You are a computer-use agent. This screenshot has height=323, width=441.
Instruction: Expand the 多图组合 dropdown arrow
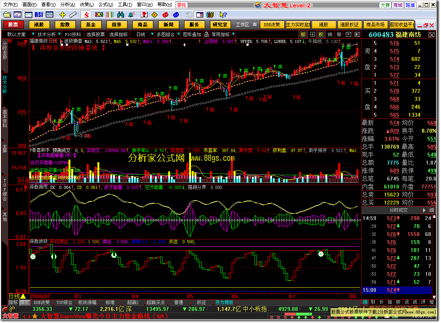click(178, 34)
